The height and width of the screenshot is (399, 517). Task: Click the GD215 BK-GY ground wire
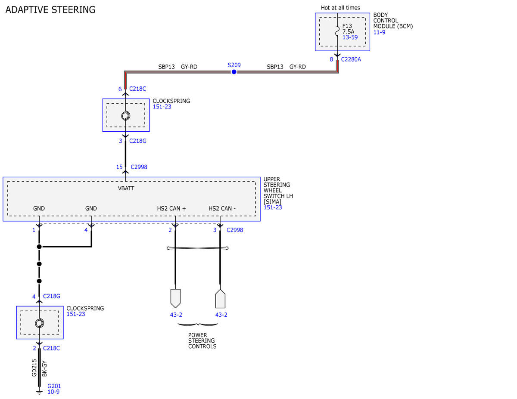click(39, 368)
